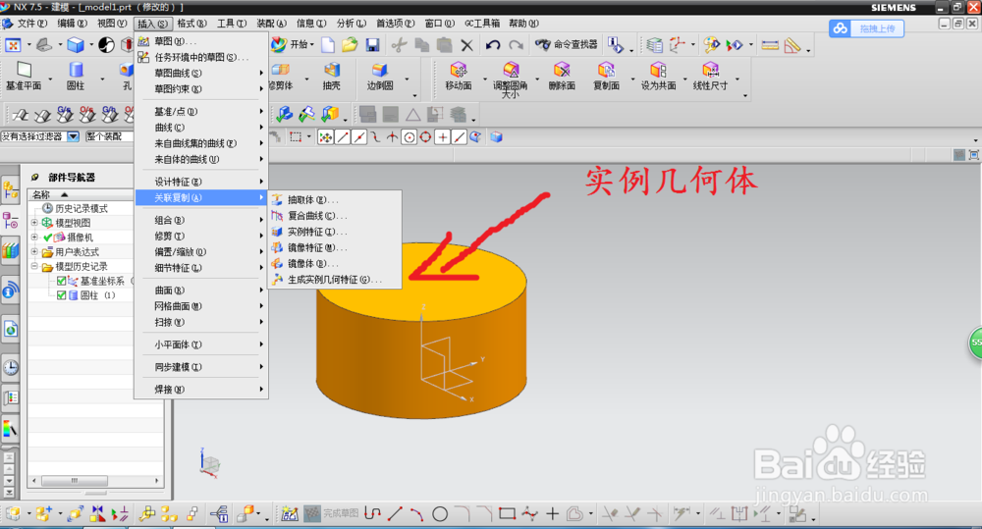The image size is (982, 529).
Task: Select the 圆柱 cylinder tool
Action: coord(76,77)
